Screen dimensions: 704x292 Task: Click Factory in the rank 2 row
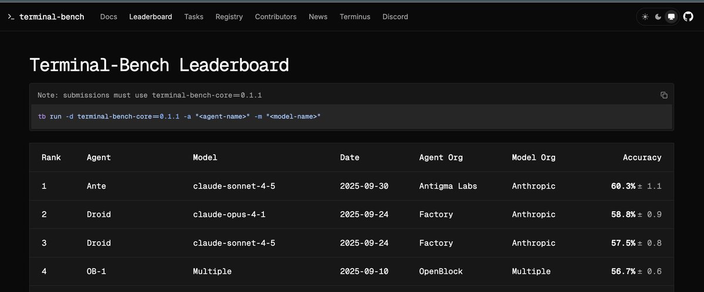[436, 214]
